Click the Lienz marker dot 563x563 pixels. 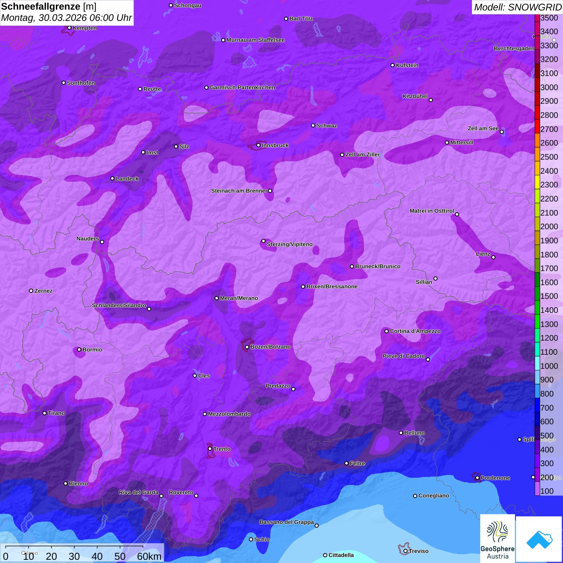pos(493,257)
